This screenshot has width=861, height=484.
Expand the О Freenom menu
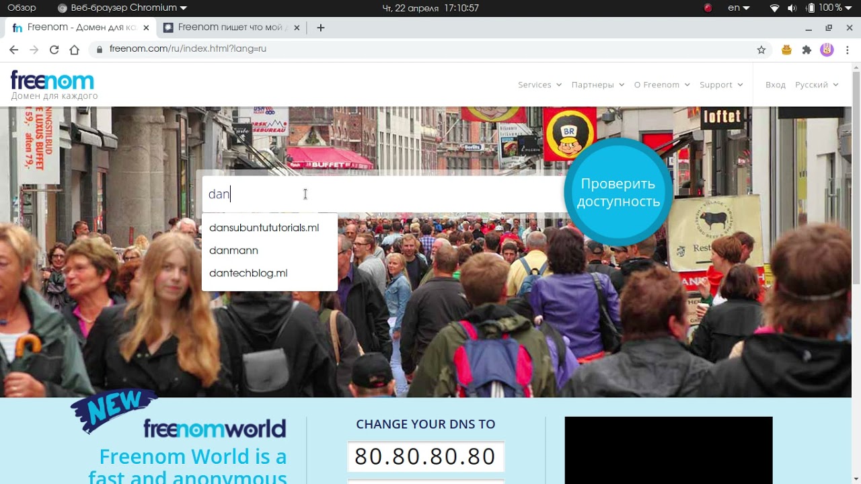coord(662,85)
